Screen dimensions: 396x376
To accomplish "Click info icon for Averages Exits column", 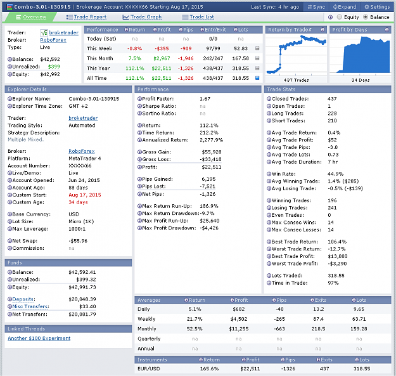I will click(x=312, y=300).
